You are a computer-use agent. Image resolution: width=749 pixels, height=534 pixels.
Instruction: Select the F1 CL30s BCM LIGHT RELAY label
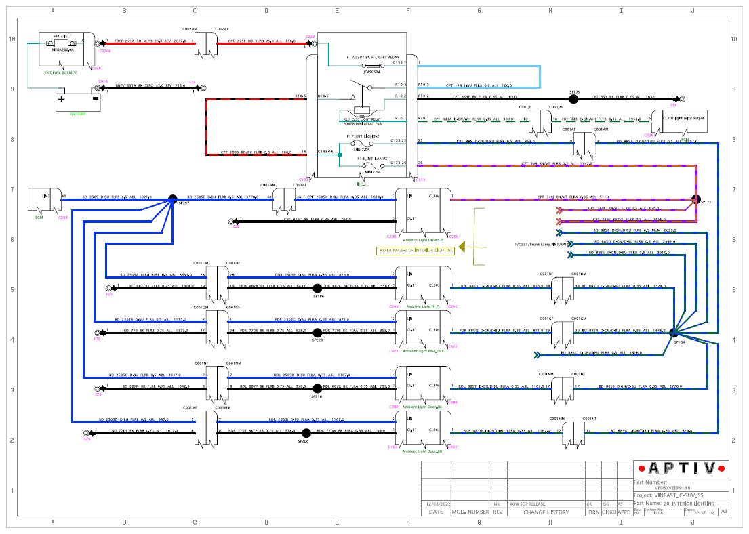(x=373, y=57)
